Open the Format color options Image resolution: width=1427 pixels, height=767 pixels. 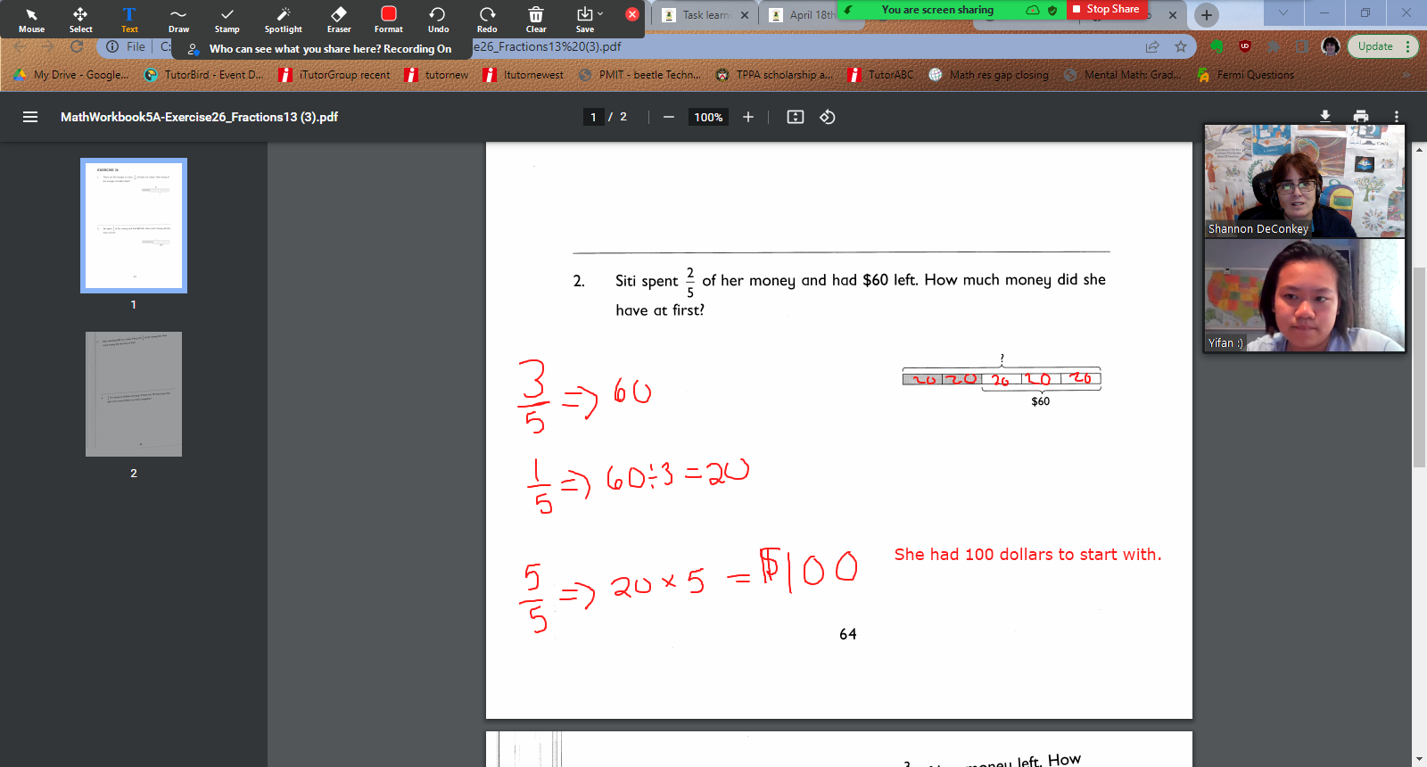pos(389,20)
